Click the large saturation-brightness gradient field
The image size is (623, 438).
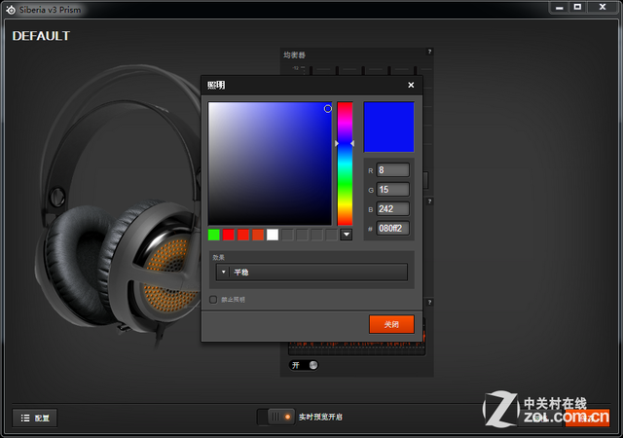pos(270,164)
